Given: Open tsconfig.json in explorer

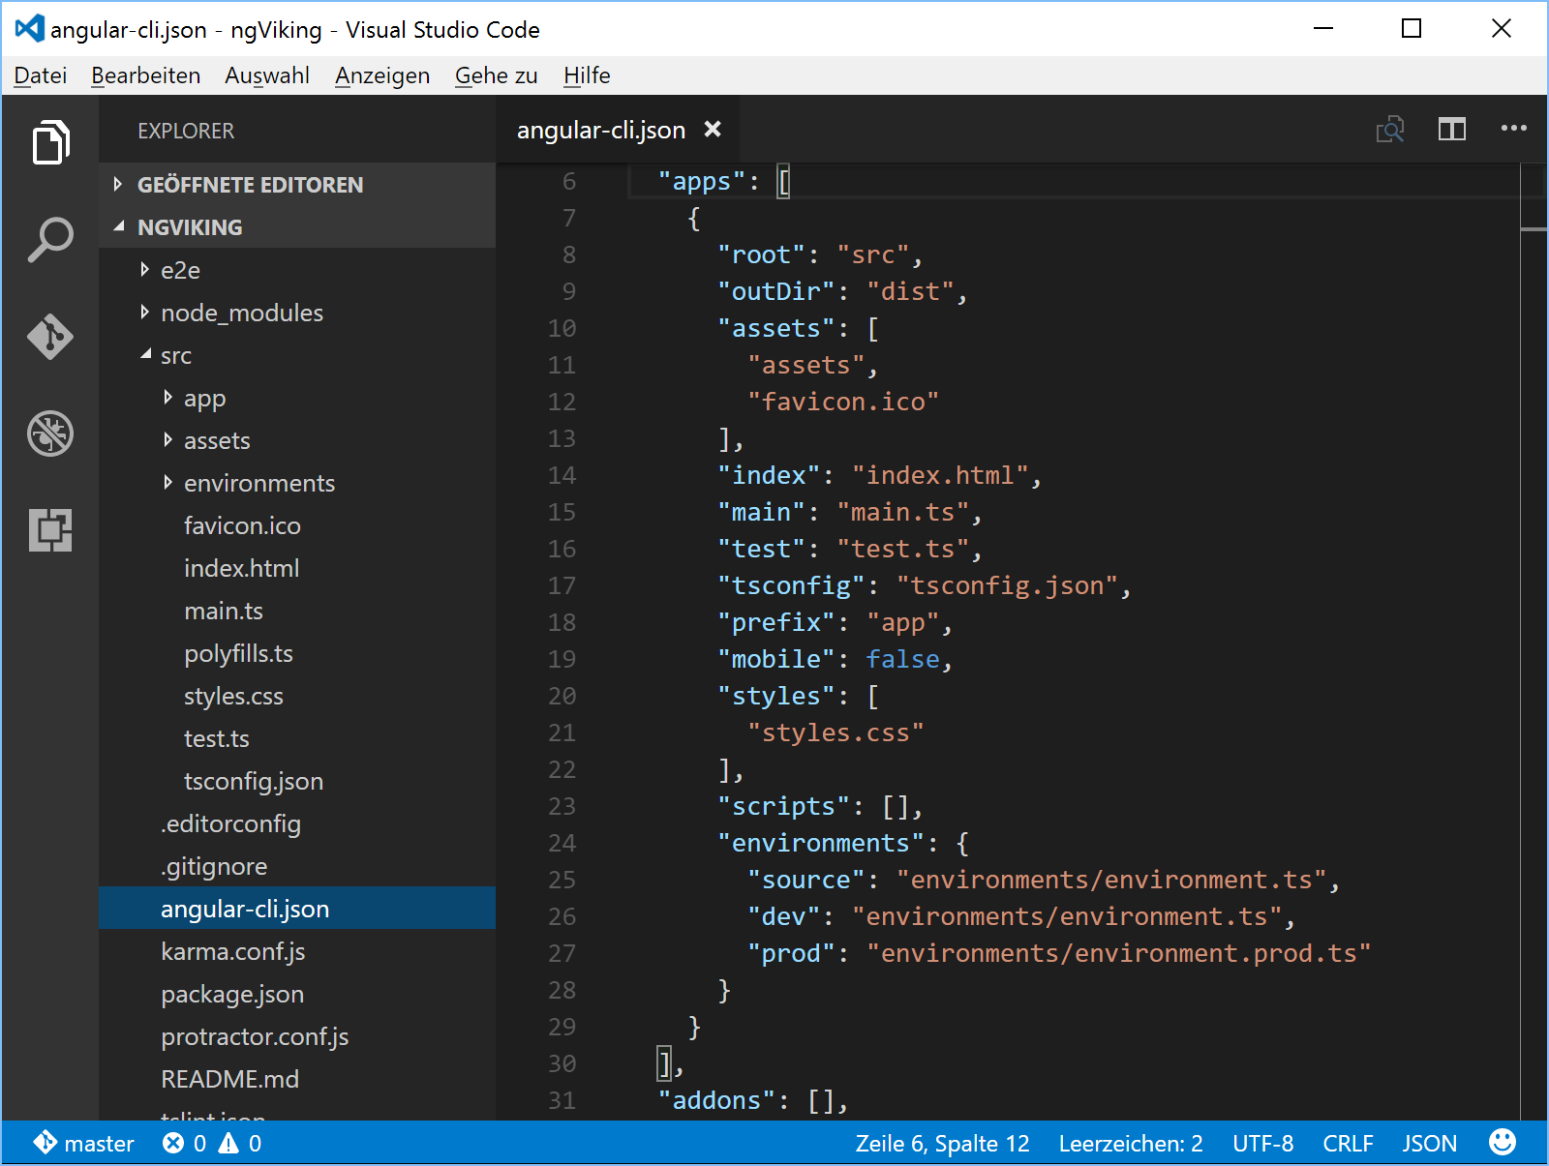Looking at the screenshot, I should pos(297,781).
